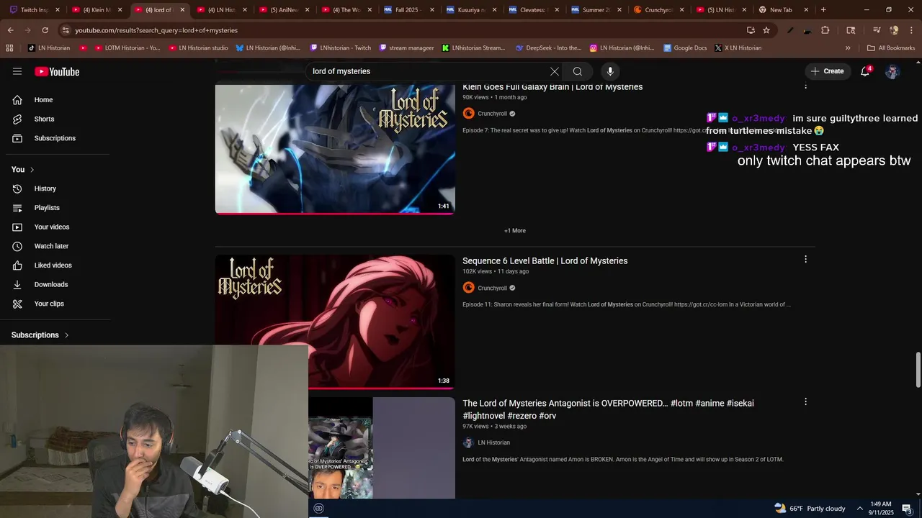Viewport: 922px width, 518px height.
Task: Open more actions for Sequence 6 video
Action: pyautogui.click(x=805, y=259)
